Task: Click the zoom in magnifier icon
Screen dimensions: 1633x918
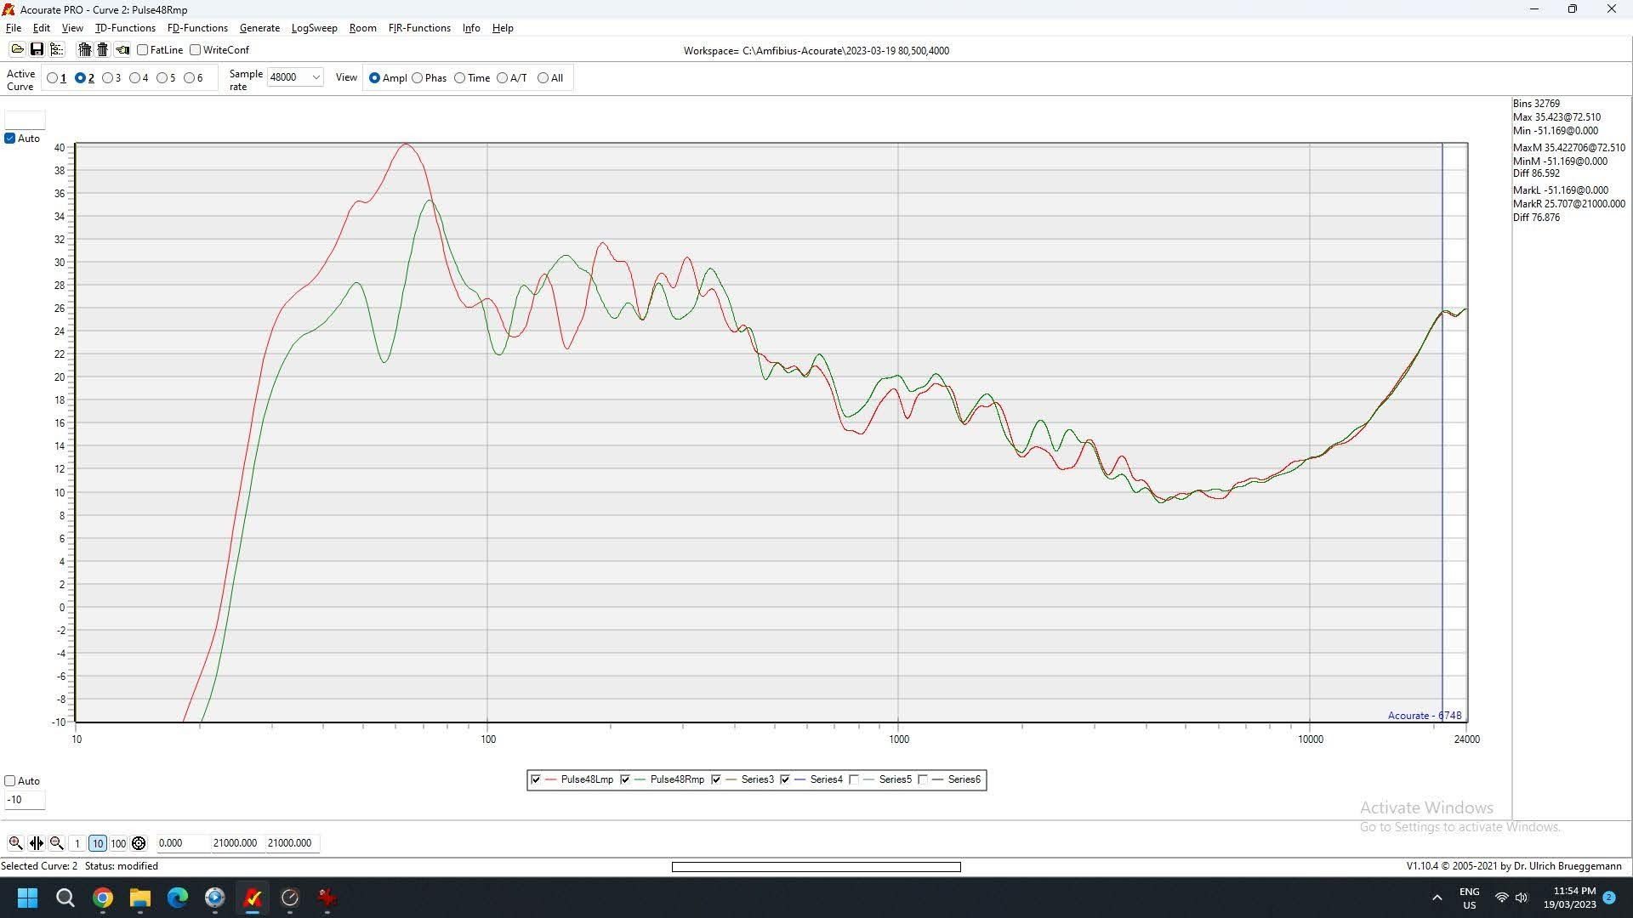Action: [15, 843]
